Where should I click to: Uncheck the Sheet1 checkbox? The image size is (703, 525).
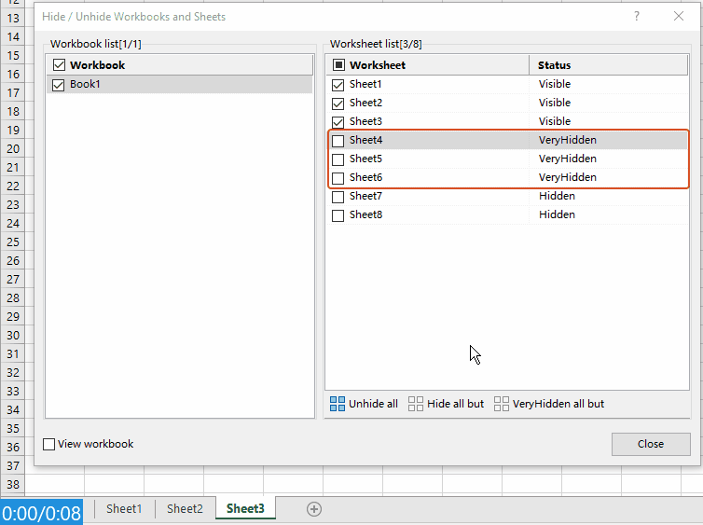pyautogui.click(x=338, y=85)
